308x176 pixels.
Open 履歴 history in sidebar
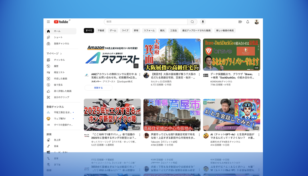[x=60, y=66]
